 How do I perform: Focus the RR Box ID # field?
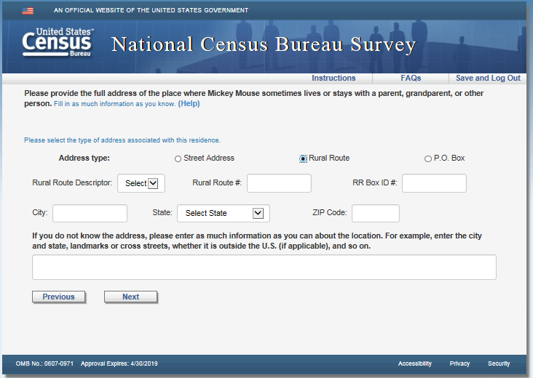(434, 183)
